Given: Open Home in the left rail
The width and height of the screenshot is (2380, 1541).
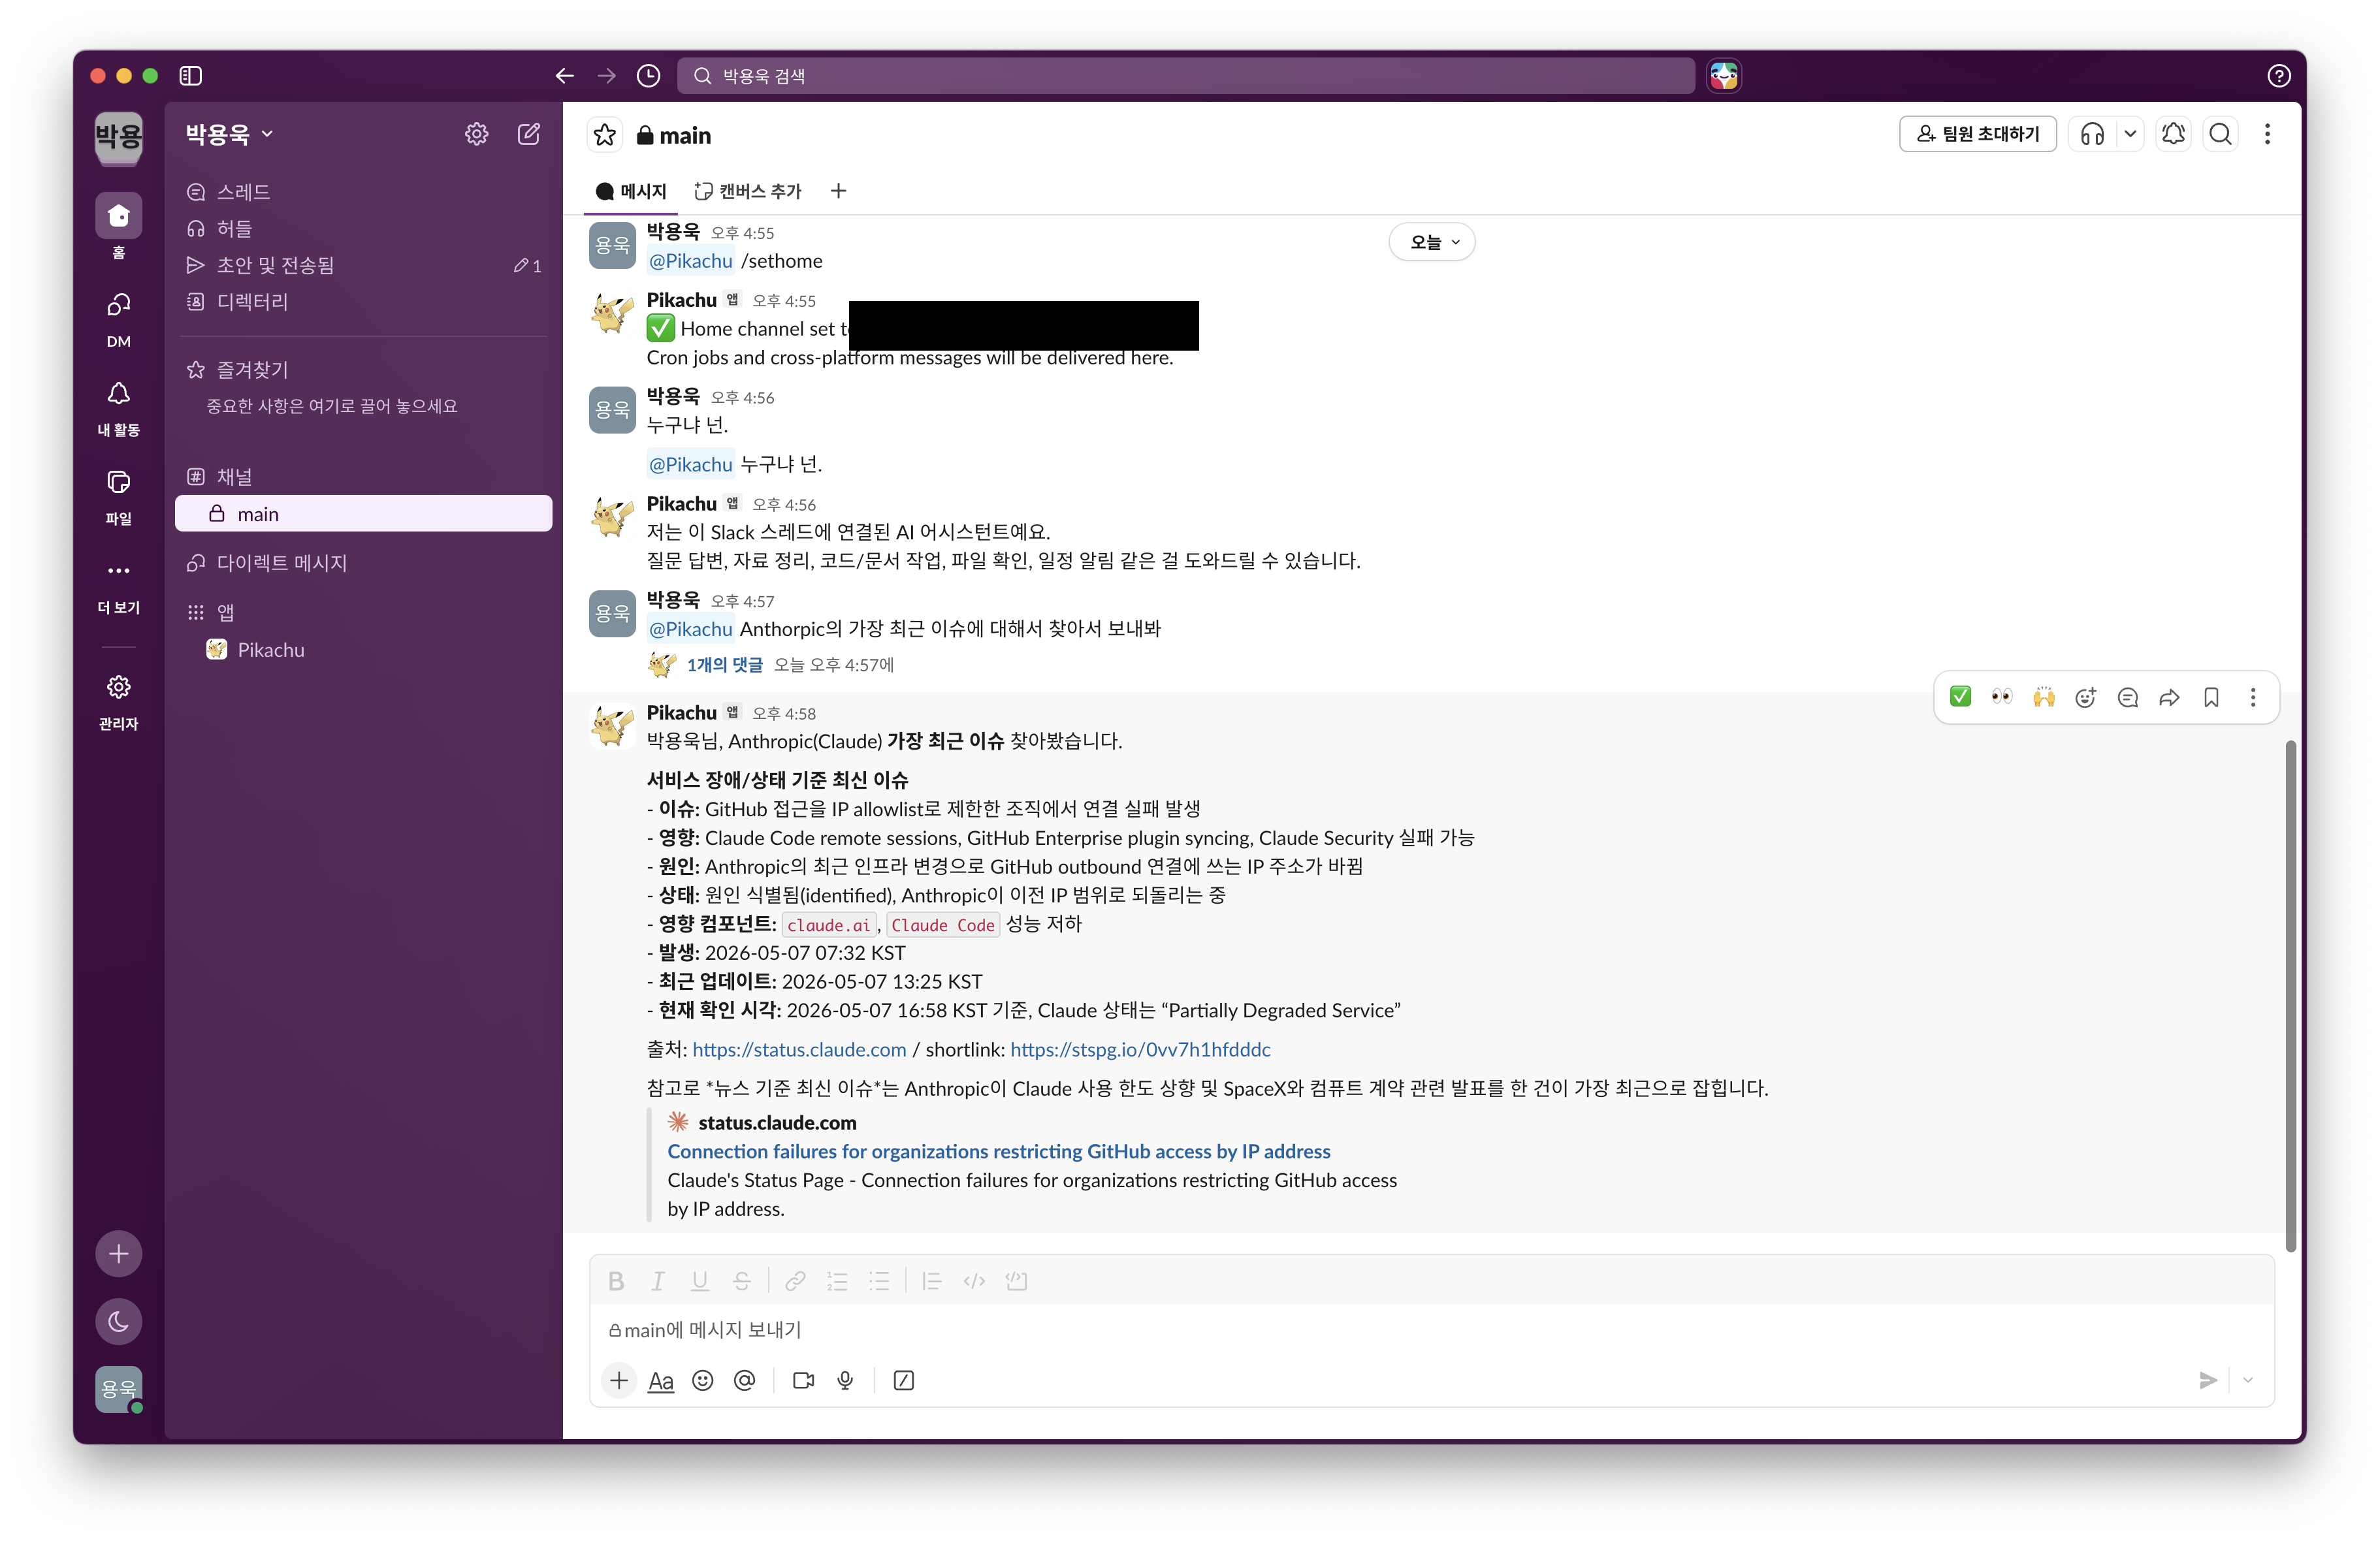Looking at the screenshot, I should pyautogui.click(x=119, y=226).
